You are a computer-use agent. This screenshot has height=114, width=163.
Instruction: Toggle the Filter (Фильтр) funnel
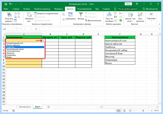coord(81,16)
